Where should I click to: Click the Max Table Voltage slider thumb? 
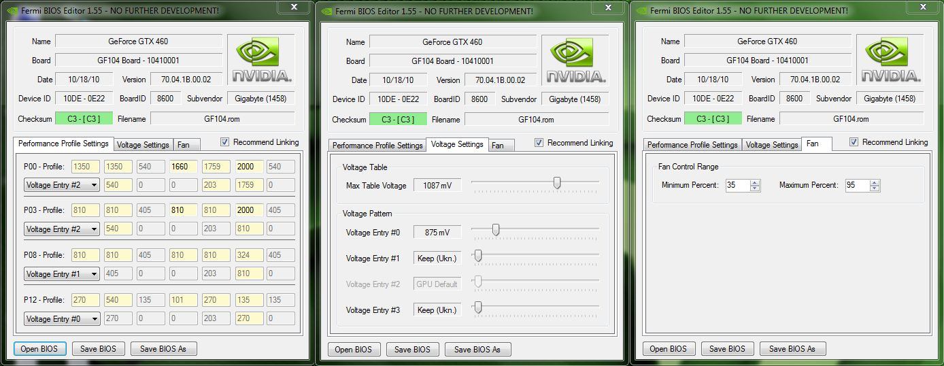tap(557, 183)
